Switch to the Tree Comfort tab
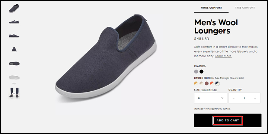Viewport: 268px width, 134px height. click(245, 8)
